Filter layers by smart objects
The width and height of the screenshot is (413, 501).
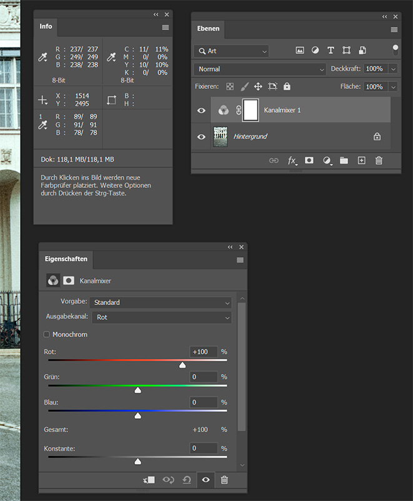[362, 50]
